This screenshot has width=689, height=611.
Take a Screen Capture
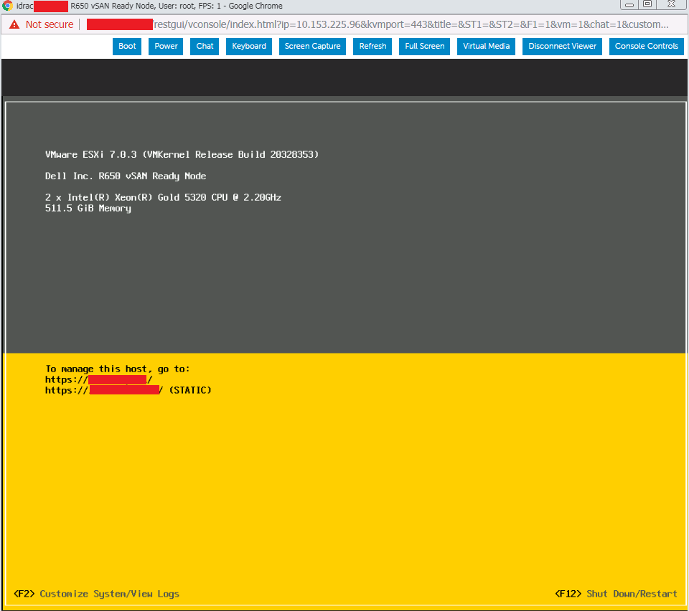pyautogui.click(x=312, y=46)
